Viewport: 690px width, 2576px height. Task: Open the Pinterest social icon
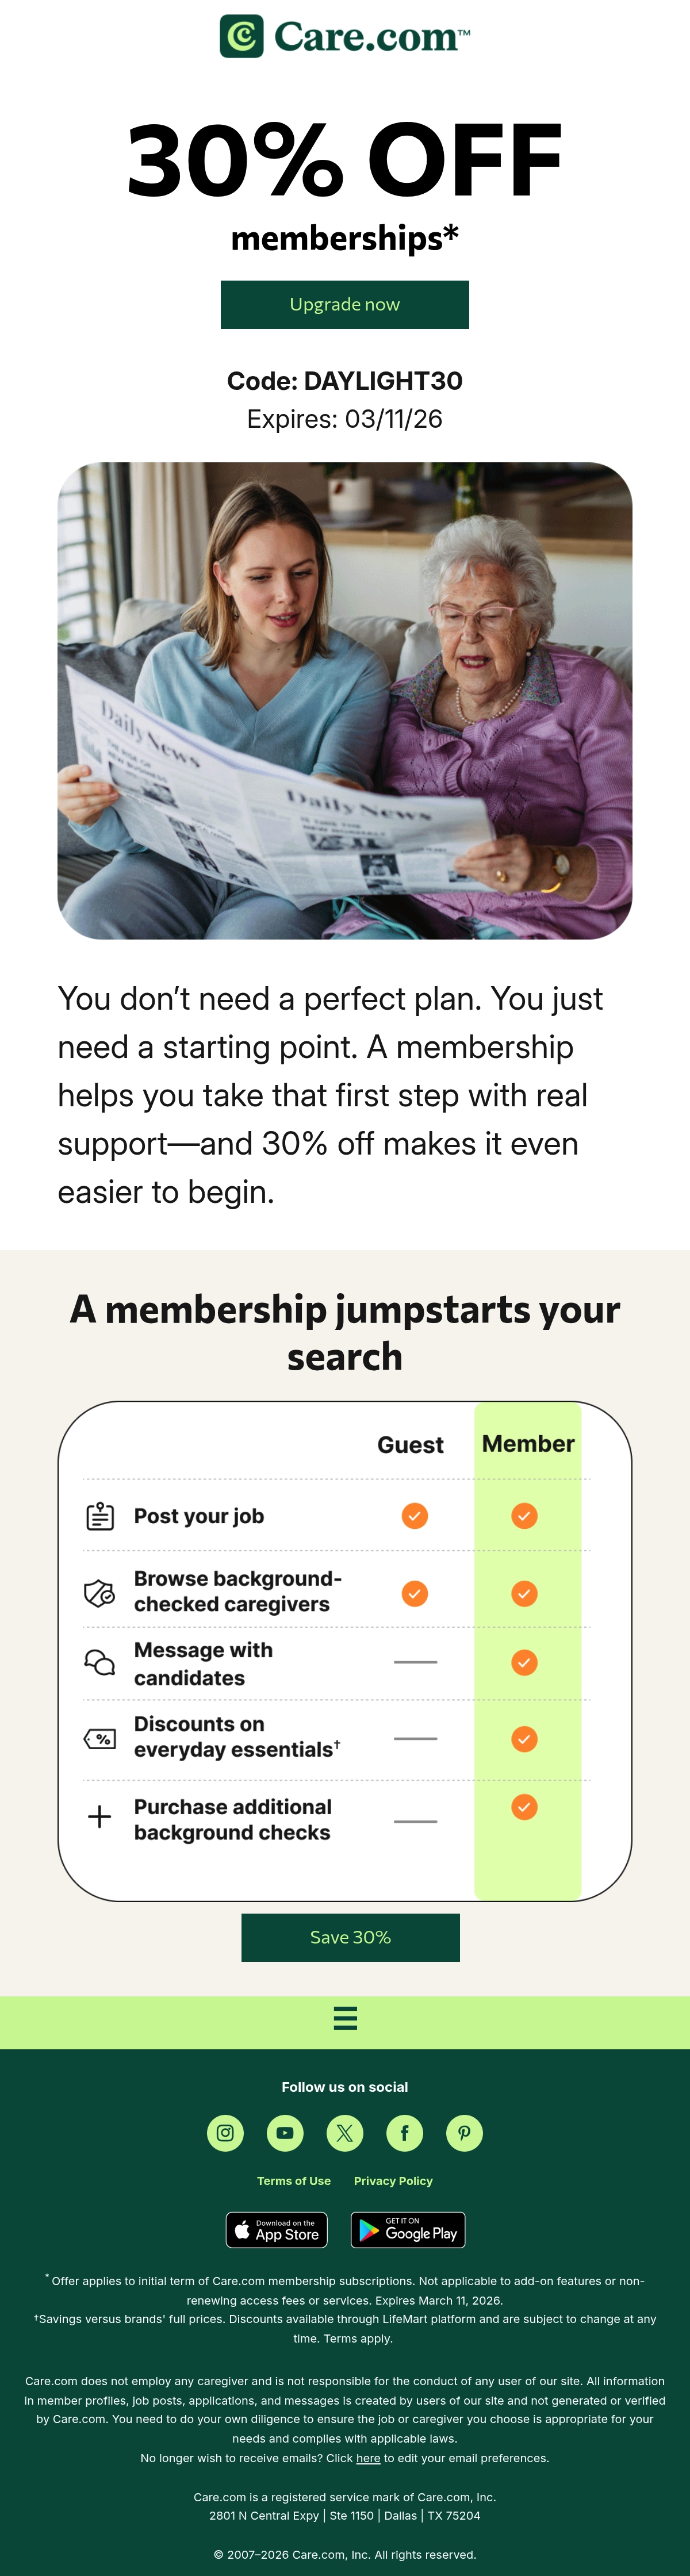464,2133
